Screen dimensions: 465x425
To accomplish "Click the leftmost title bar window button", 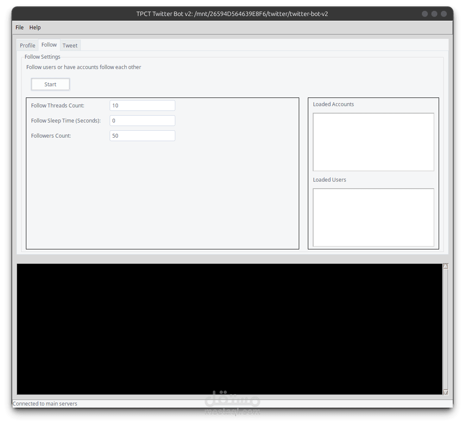I will 425,14.
